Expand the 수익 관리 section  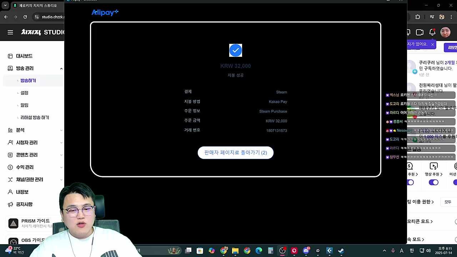(61, 167)
